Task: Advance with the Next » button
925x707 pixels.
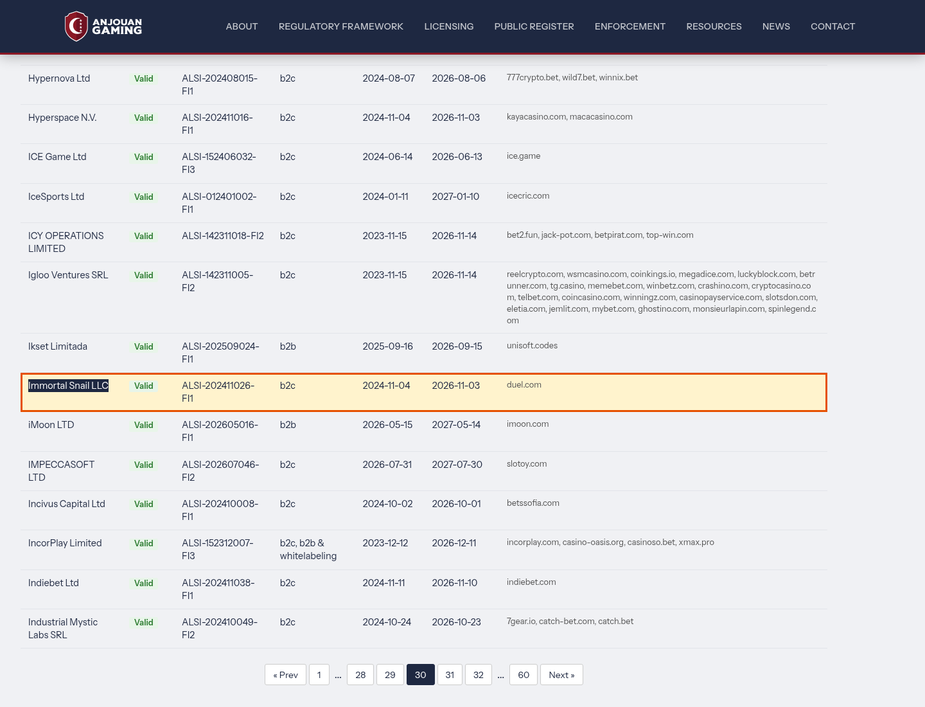Action: [x=561, y=675]
